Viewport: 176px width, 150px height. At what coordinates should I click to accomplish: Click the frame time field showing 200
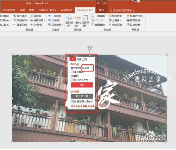pyautogui.click(x=88, y=68)
